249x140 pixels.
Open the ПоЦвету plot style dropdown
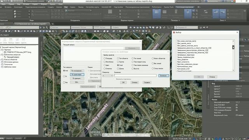click(119, 28)
